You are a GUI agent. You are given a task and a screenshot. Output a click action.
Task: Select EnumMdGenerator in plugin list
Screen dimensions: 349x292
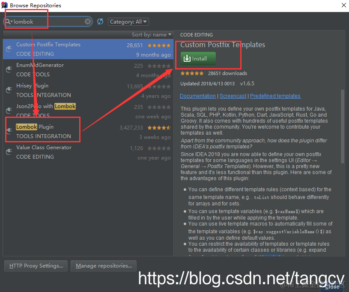point(88,69)
